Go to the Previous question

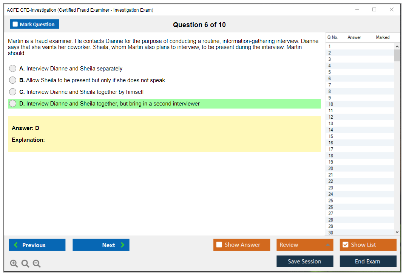(x=37, y=245)
